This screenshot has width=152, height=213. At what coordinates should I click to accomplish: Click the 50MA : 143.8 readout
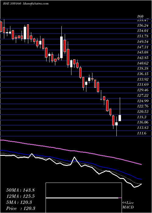tap(20, 190)
